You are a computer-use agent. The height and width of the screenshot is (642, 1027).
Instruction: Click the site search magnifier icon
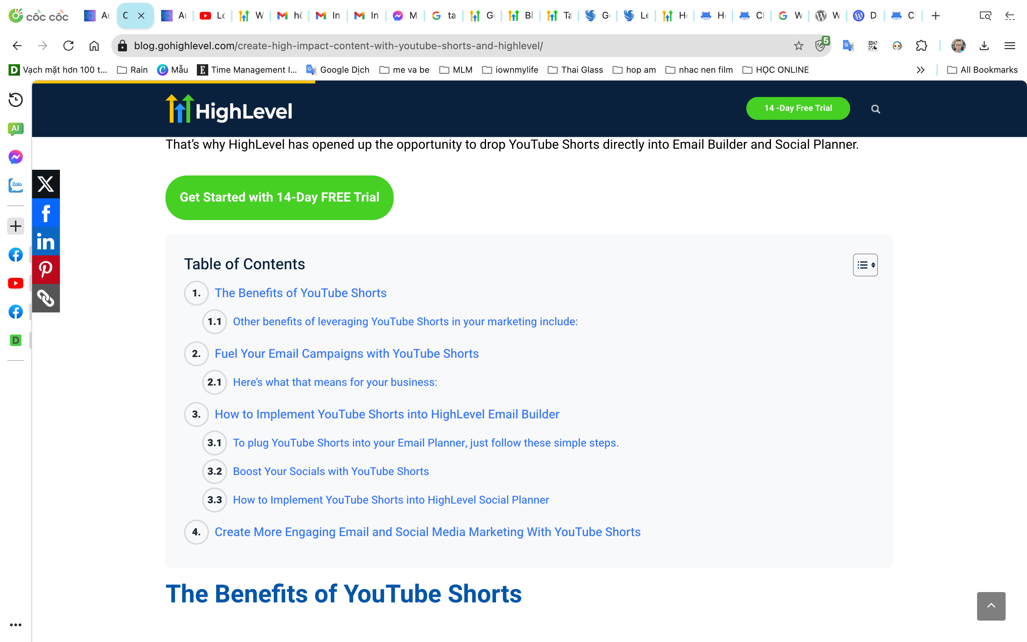click(x=875, y=109)
